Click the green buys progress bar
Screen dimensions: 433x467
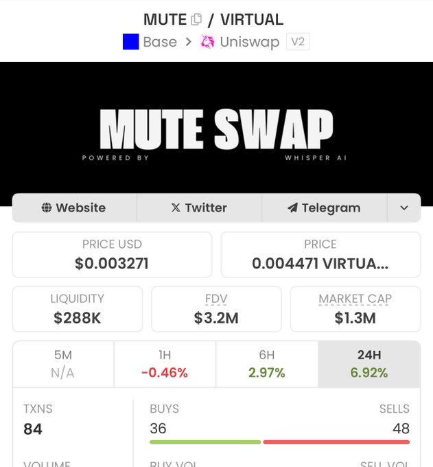pyautogui.click(x=205, y=442)
